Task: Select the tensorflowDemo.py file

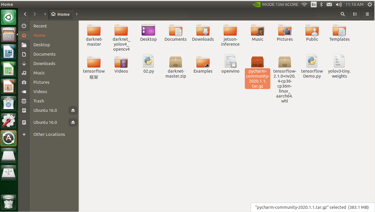Action: tap(312, 61)
